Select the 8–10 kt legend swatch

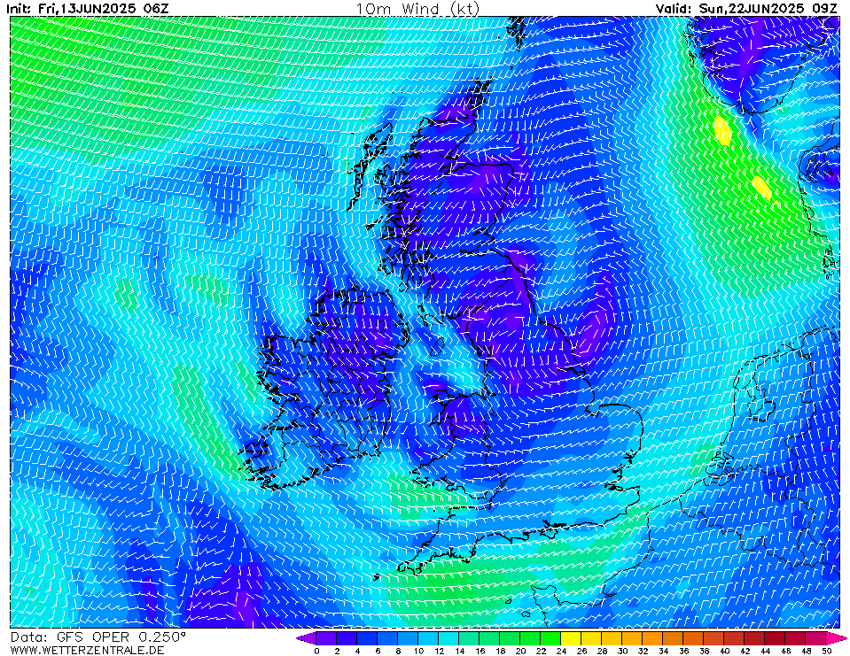[408, 638]
